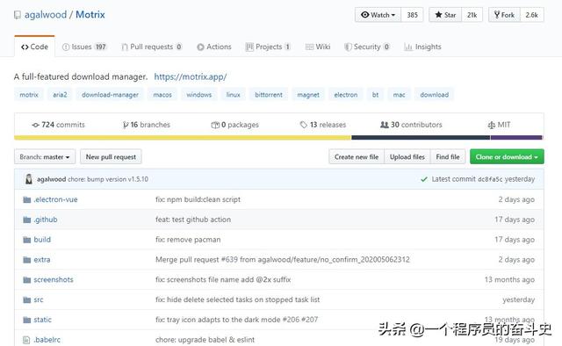Viewport: 562px width, 346px height.
Task: Star the Motrix repository
Action: pos(445,15)
